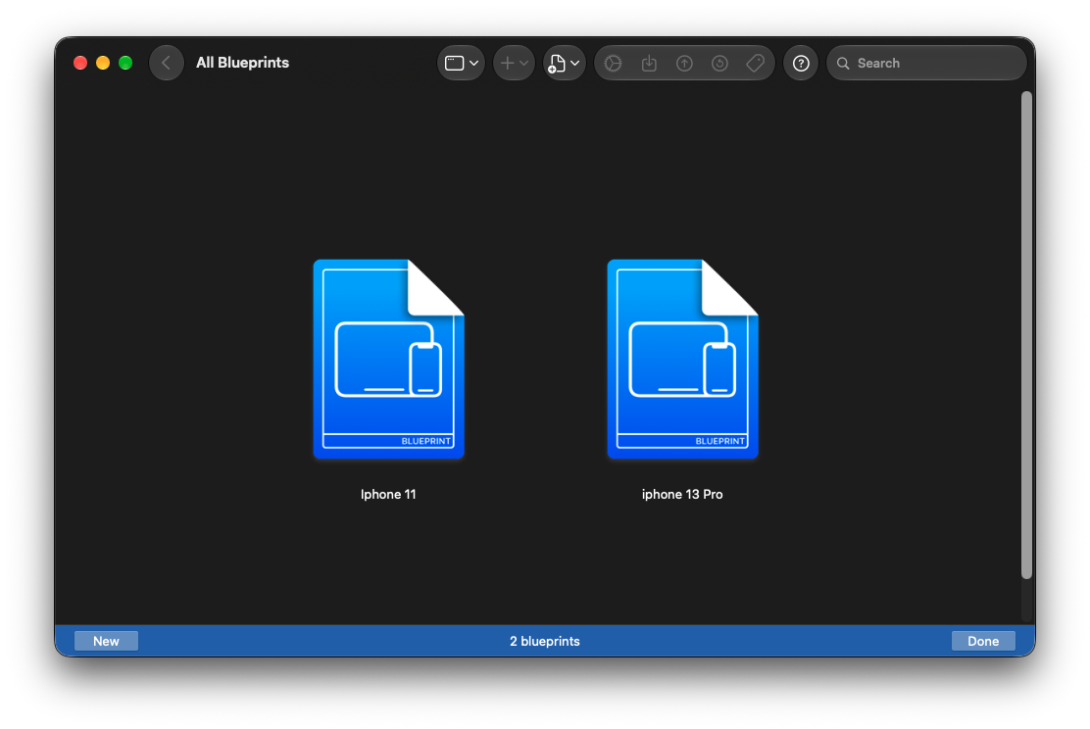1090x729 pixels.
Task: Focus the Search field
Action: [x=926, y=64]
